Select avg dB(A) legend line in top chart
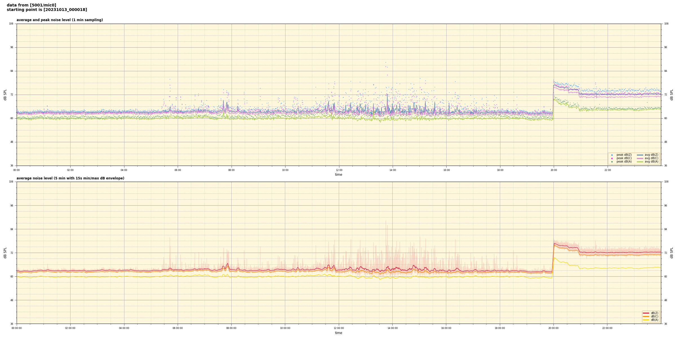This screenshot has height=338, width=677. coord(640,162)
